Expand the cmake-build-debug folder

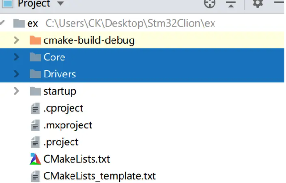[x=16, y=40]
